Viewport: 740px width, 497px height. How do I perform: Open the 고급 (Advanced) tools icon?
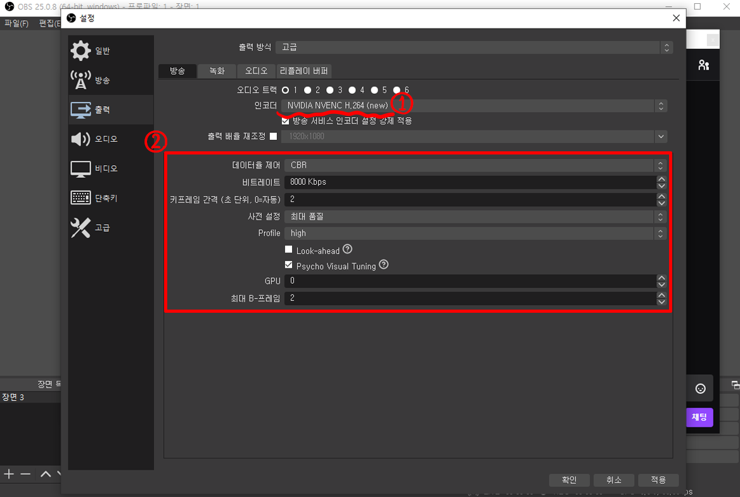tap(80, 228)
